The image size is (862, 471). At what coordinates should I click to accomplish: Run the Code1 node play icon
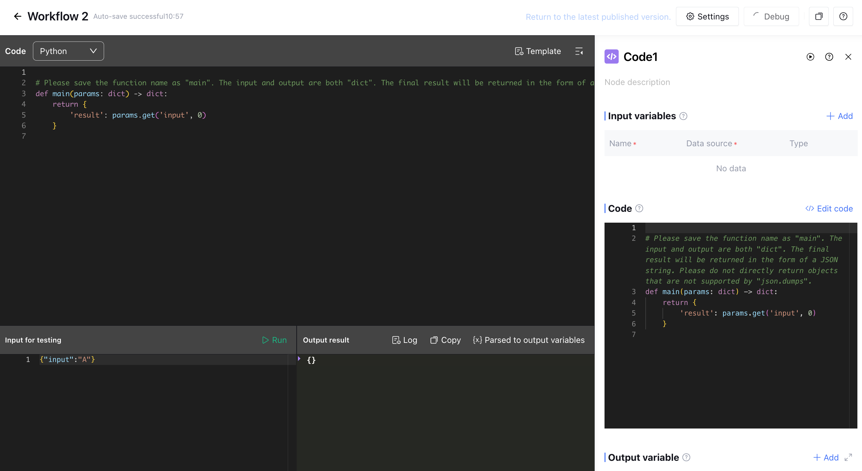(x=810, y=57)
